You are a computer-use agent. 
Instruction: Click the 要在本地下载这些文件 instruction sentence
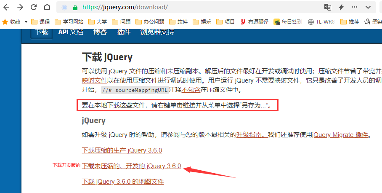(x=177, y=106)
